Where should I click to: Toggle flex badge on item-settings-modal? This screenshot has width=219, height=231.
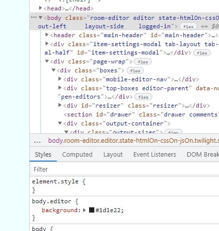[x=202, y=53]
